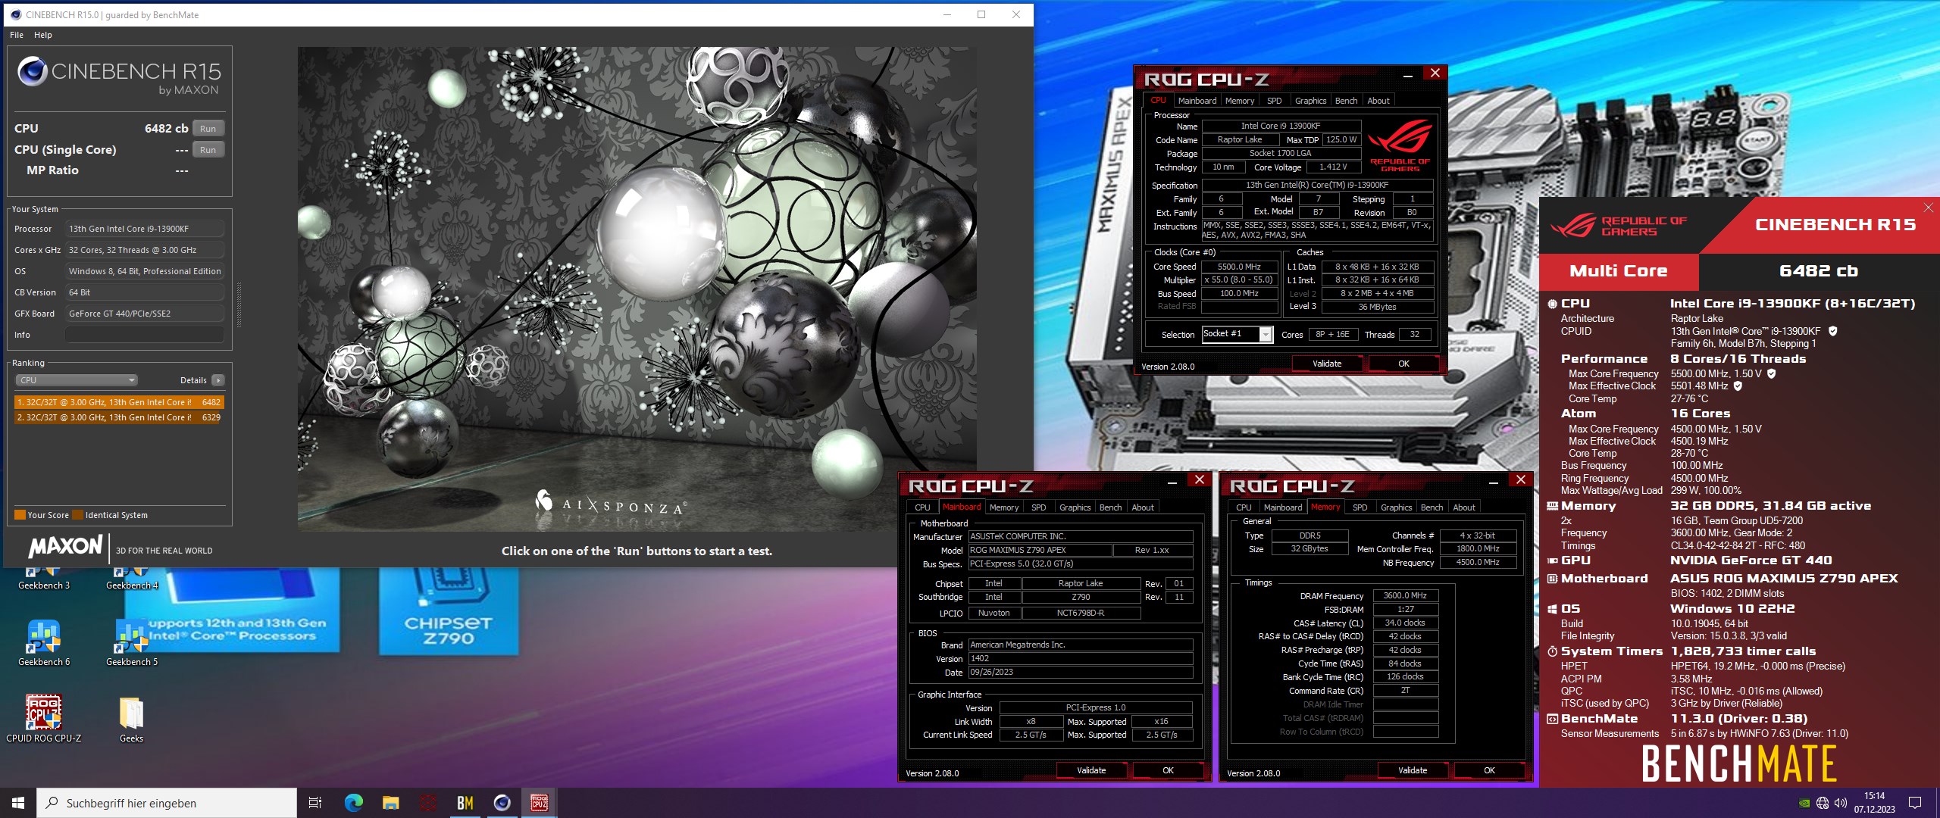Launch Microsoft Edge from taskbar
This screenshot has width=1940, height=818.
(x=353, y=803)
